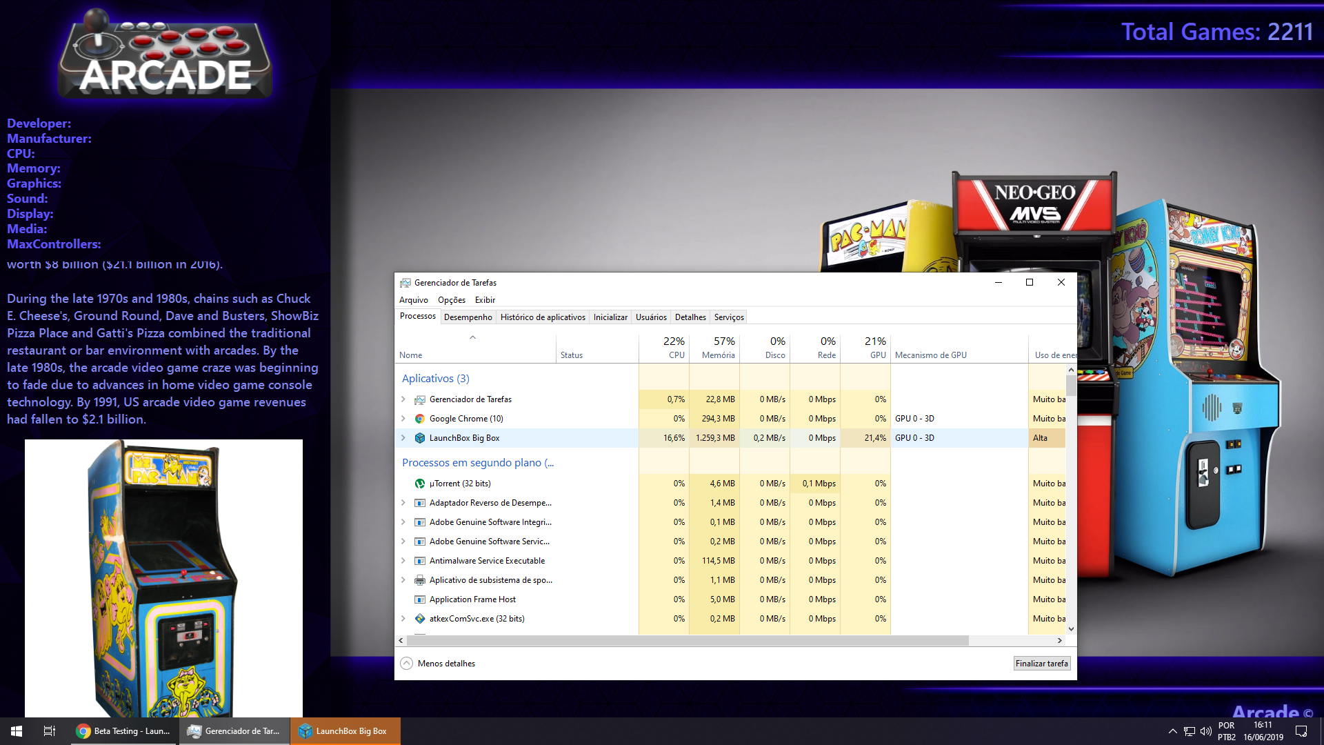Viewport: 1324px width, 745px height.
Task: Click the Task Manager title bar icon
Action: tap(405, 283)
